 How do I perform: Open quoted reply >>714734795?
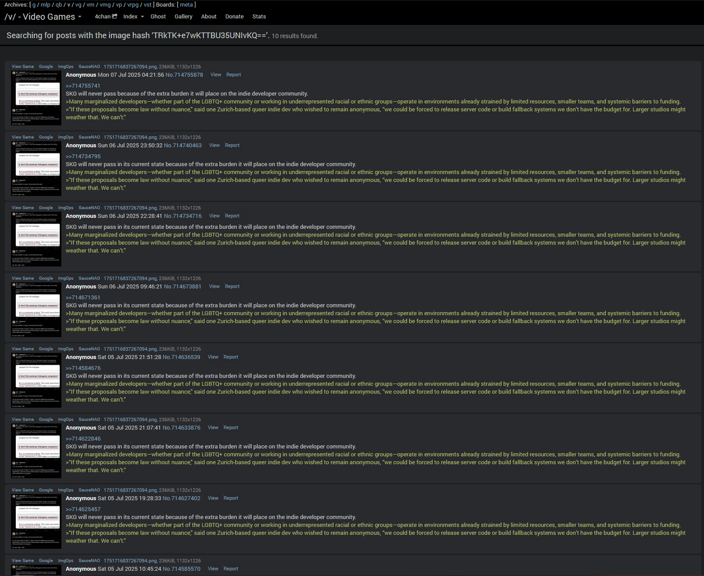coord(83,156)
